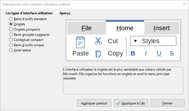This screenshot has height=111, width=189.
Task: Click inside the interface description text box
Action: tap(123, 81)
